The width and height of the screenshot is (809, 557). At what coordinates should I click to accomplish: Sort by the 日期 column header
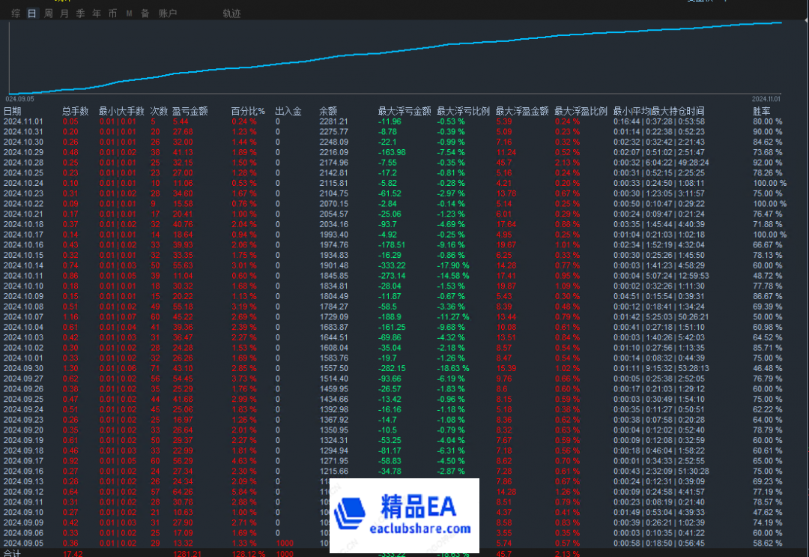(x=13, y=111)
